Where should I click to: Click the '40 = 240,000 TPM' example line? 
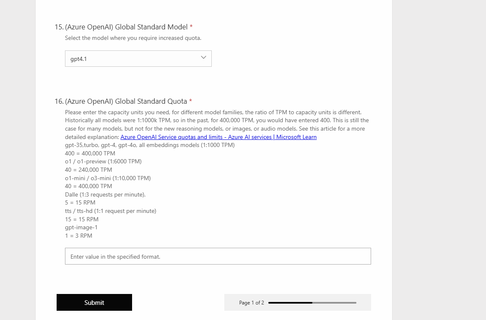tap(88, 170)
